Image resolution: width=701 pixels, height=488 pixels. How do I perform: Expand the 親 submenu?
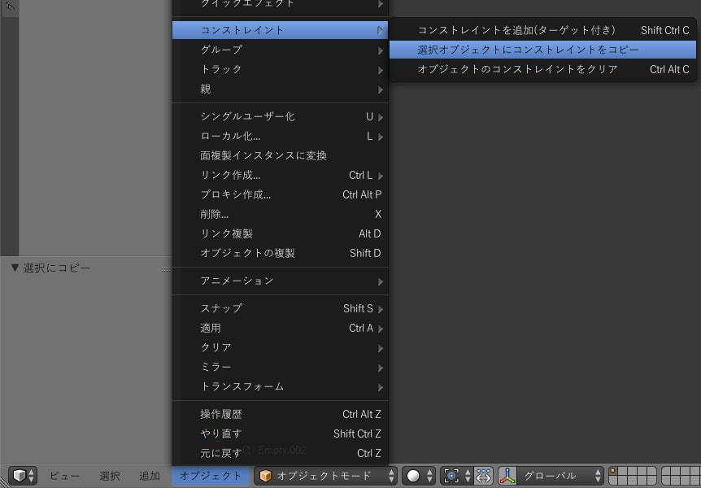(x=281, y=89)
